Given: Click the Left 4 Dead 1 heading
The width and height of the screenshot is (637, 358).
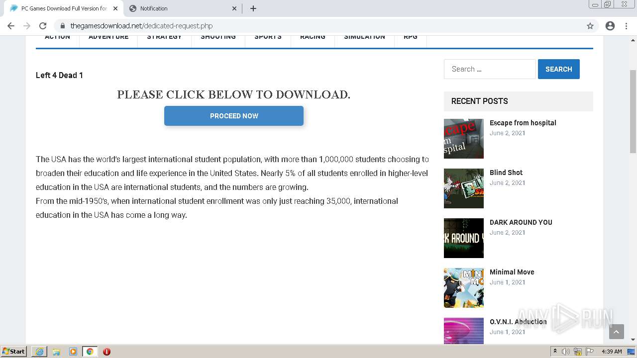Looking at the screenshot, I should (59, 75).
